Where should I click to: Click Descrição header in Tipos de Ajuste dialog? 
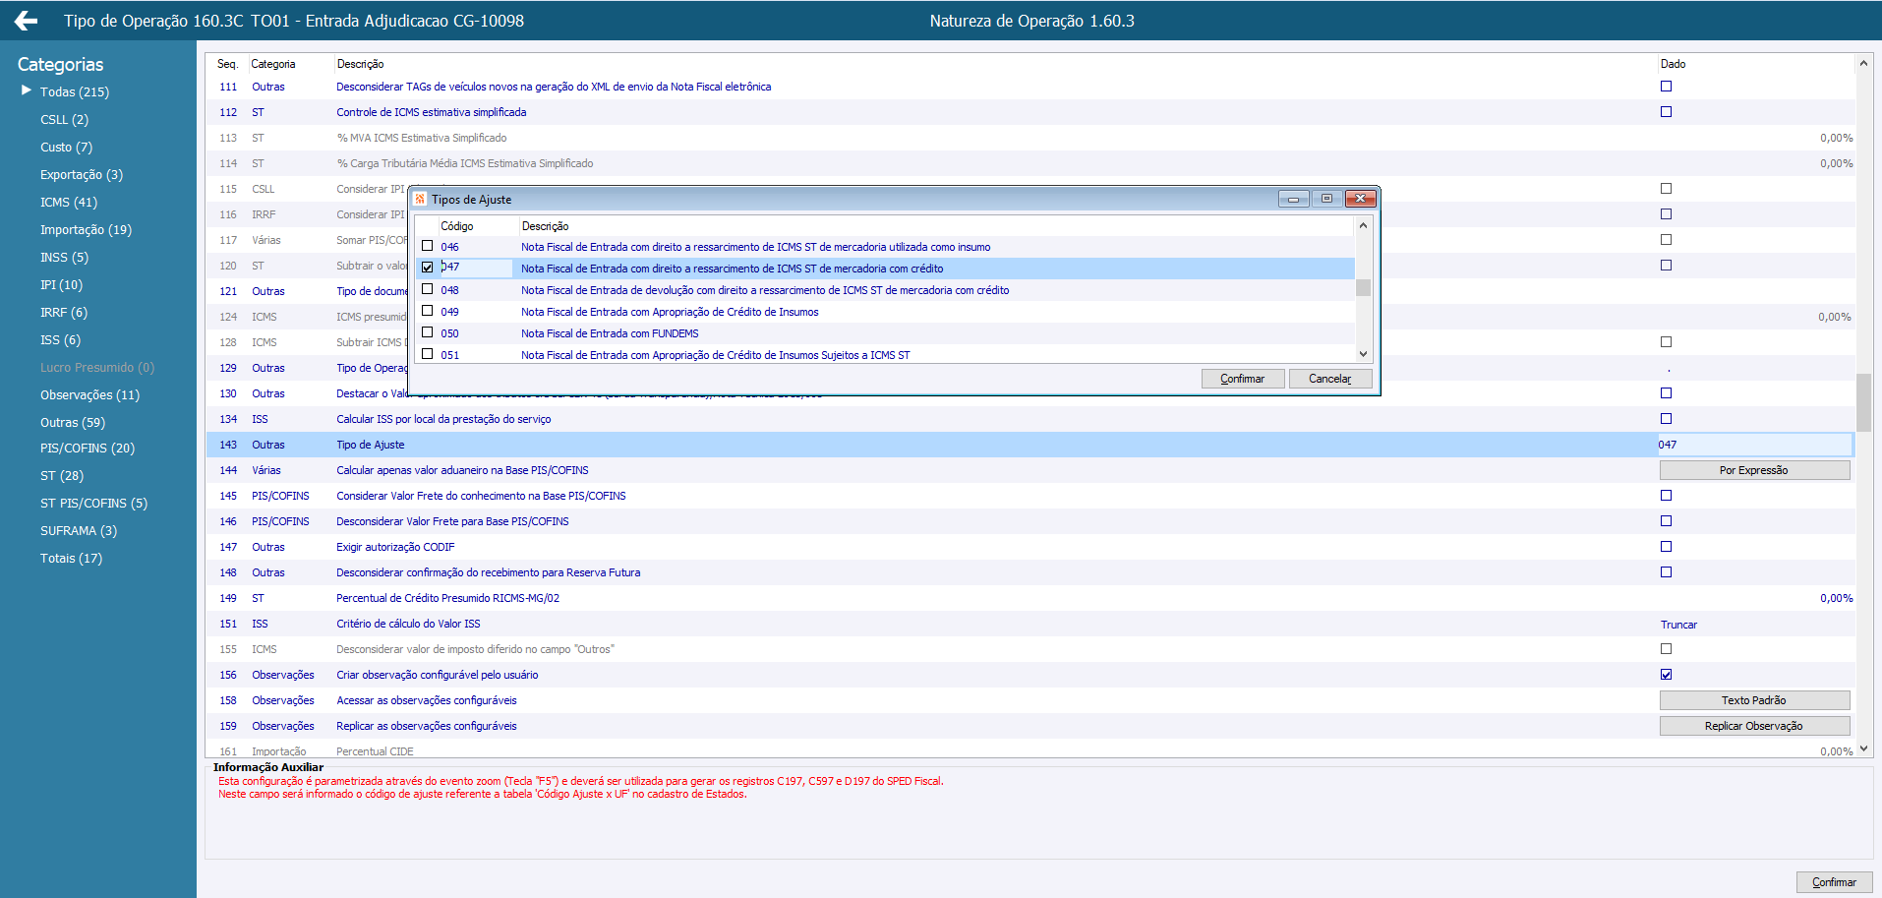[x=546, y=226]
